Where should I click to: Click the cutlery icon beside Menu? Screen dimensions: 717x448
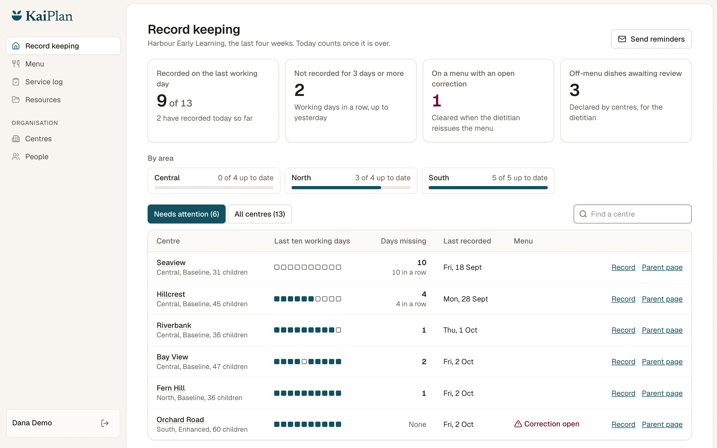[x=16, y=64]
